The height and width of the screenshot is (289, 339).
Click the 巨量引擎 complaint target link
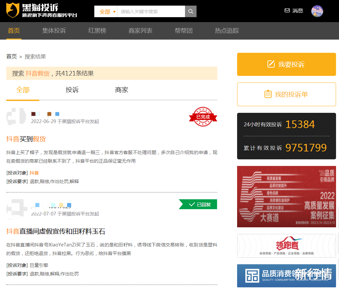pyautogui.click(x=39, y=265)
